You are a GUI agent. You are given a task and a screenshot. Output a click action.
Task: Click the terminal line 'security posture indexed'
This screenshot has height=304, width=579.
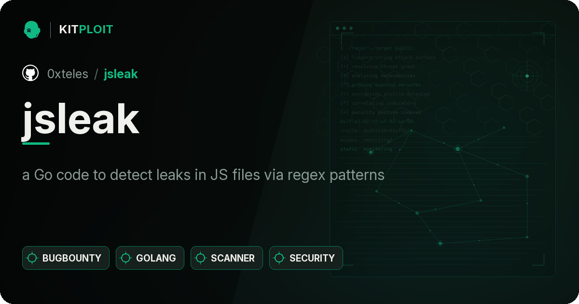coord(380,112)
